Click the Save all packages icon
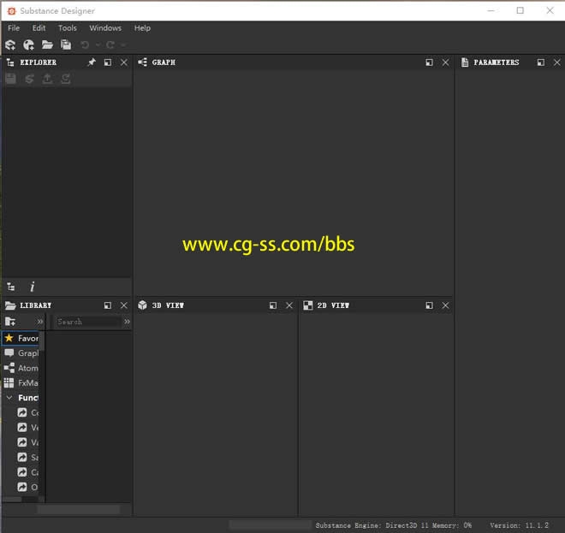Image resolution: width=565 pixels, height=533 pixels. point(65,44)
